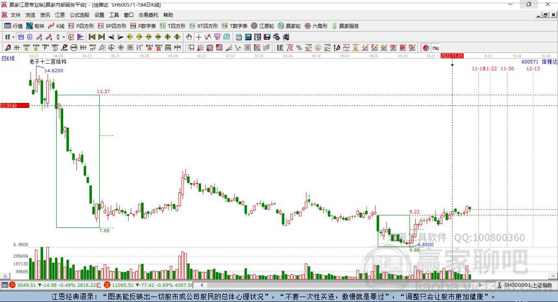Viewport: 558px width, 302px height.
Task: Open the 设置 menu
Action: (x=99, y=15)
